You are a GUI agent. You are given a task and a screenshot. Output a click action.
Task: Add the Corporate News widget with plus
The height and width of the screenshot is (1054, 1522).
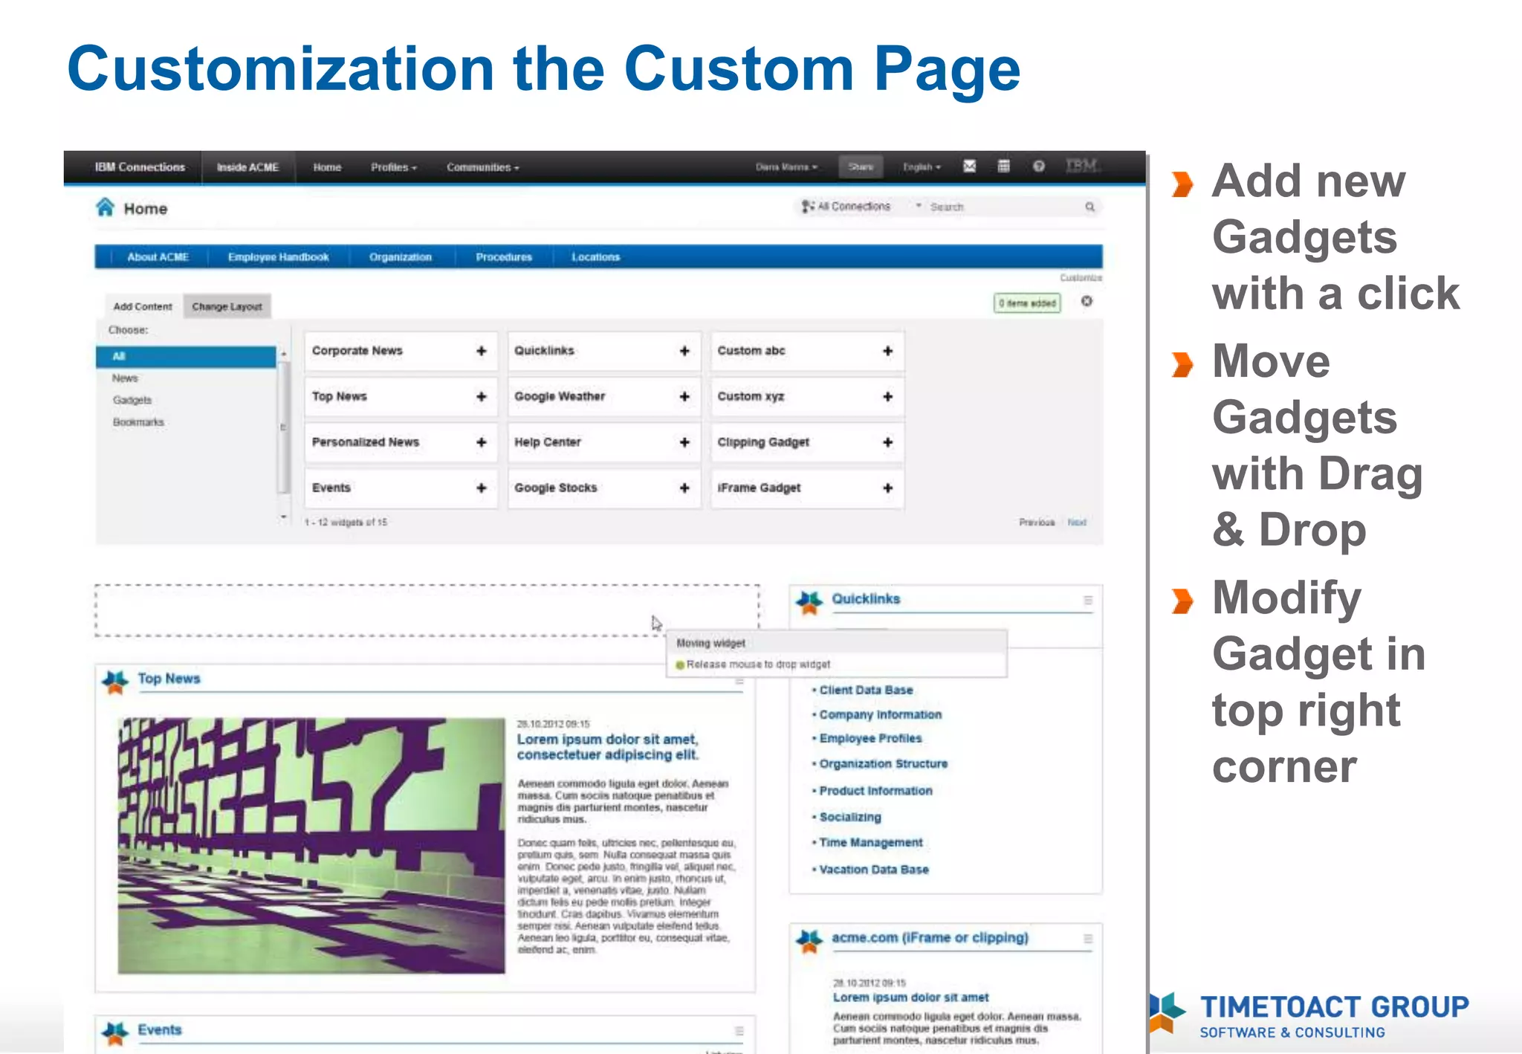click(x=482, y=351)
